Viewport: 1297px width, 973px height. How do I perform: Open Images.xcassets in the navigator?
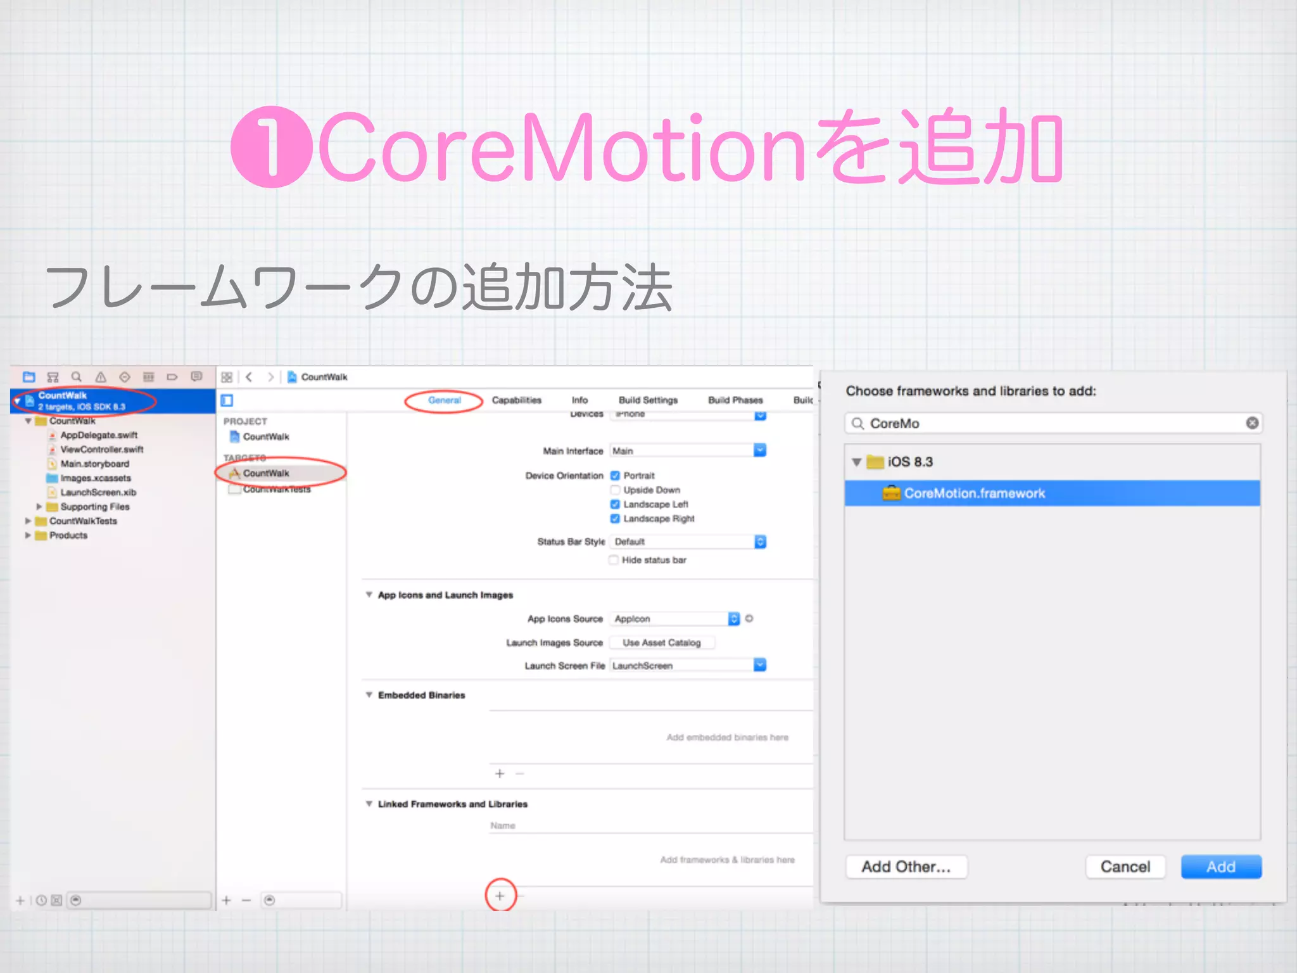[96, 478]
